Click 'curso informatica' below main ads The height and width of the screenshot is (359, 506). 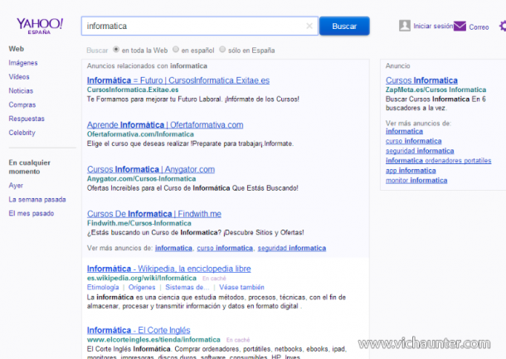point(225,248)
